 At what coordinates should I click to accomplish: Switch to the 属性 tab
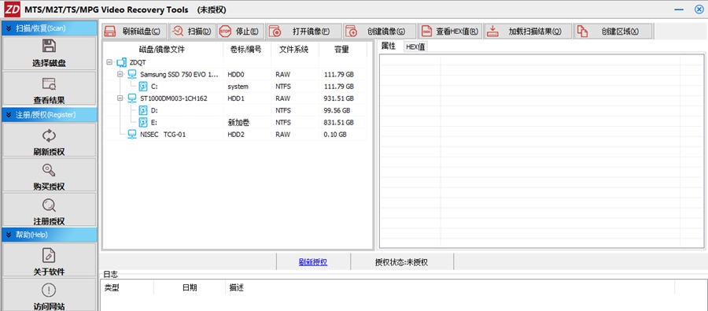[389, 46]
